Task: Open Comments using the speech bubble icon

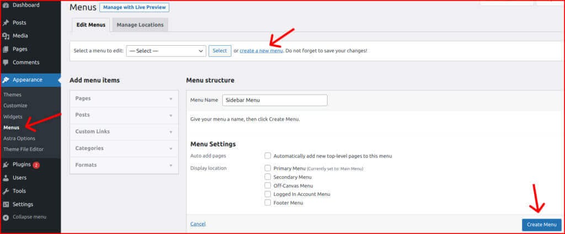Action: 6,62
